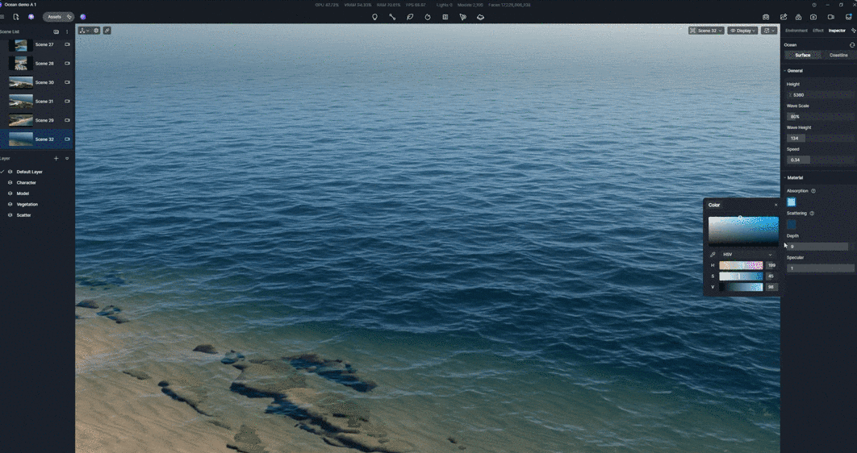Switch to the Environment tab
The height and width of the screenshot is (453, 857).
point(796,31)
